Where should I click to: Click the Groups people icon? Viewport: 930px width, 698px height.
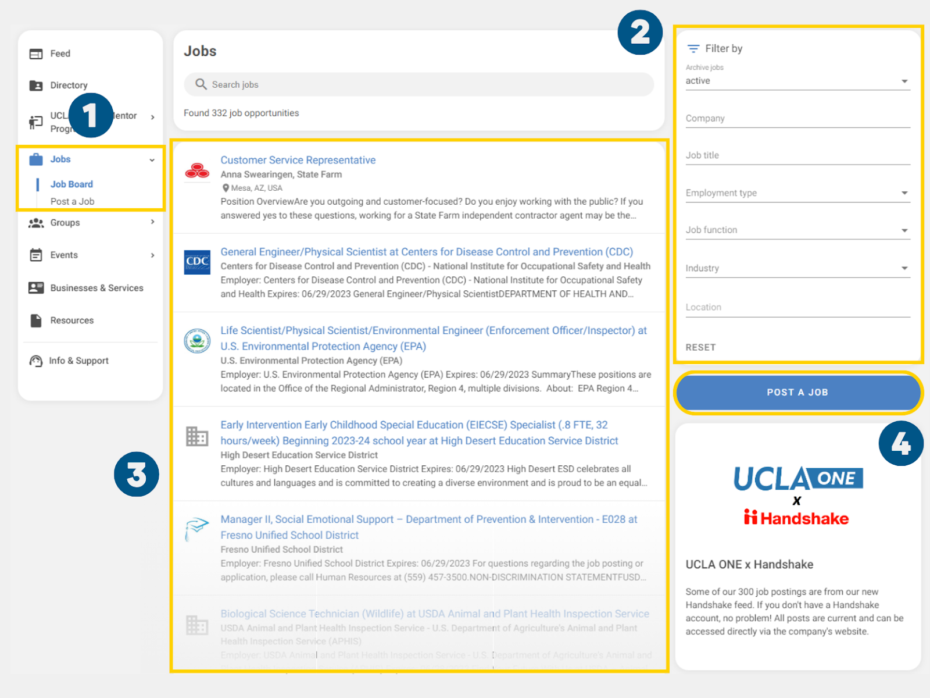[x=36, y=223]
